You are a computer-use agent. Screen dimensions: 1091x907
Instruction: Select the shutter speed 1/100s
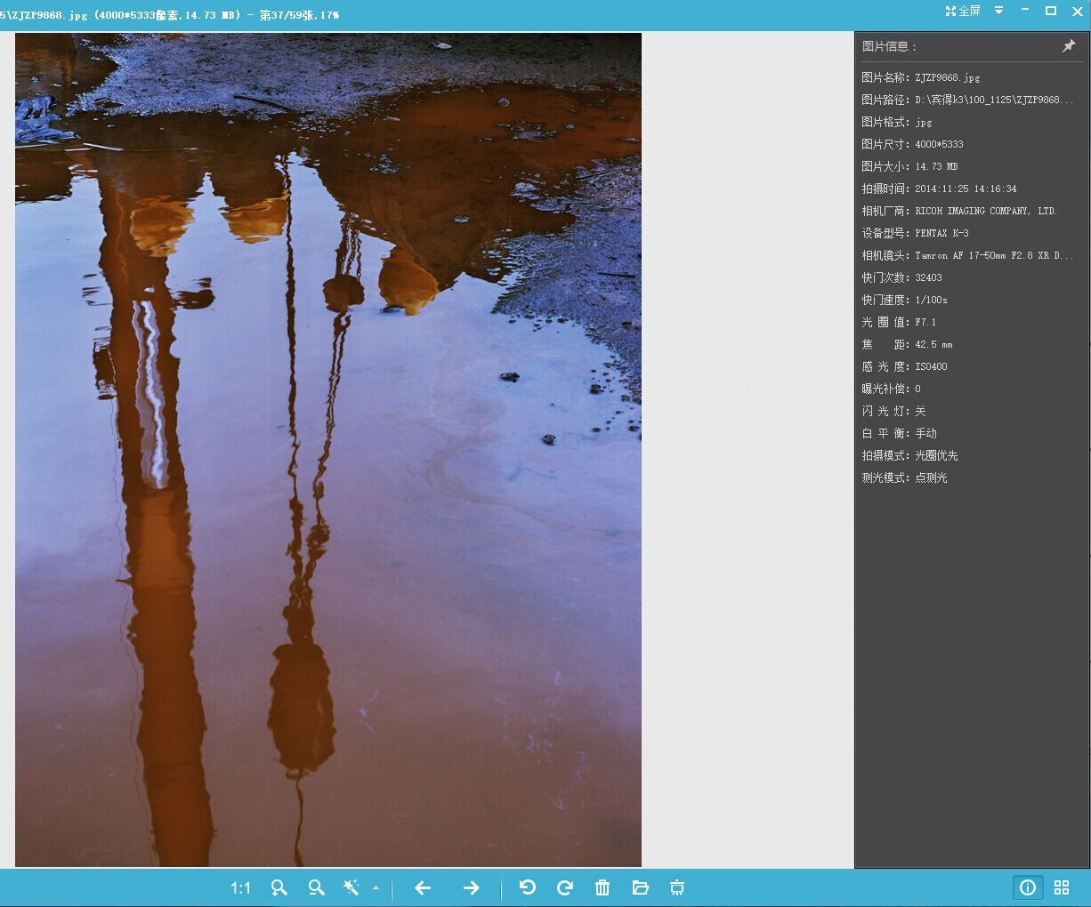pos(931,300)
